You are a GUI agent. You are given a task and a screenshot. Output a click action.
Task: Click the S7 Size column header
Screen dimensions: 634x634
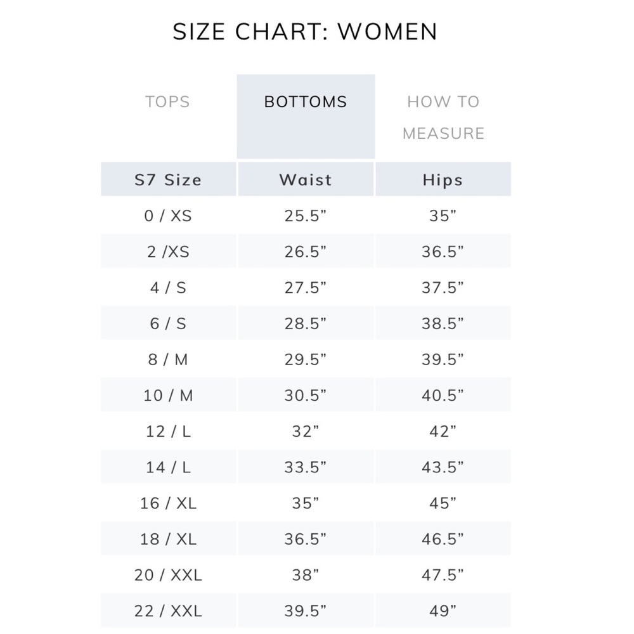[x=168, y=179]
